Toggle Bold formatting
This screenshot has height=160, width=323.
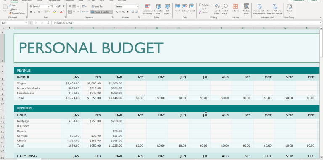click(31, 12)
